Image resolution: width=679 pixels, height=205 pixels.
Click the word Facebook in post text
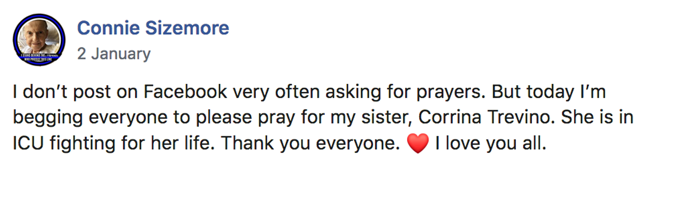click(185, 92)
